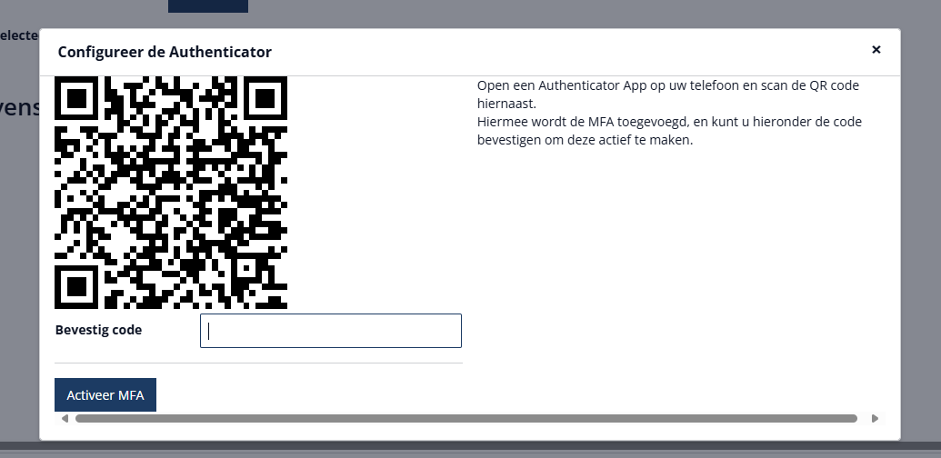The height and width of the screenshot is (458, 941).
Task: Focus the Bevestig code input field
Action: tap(331, 331)
